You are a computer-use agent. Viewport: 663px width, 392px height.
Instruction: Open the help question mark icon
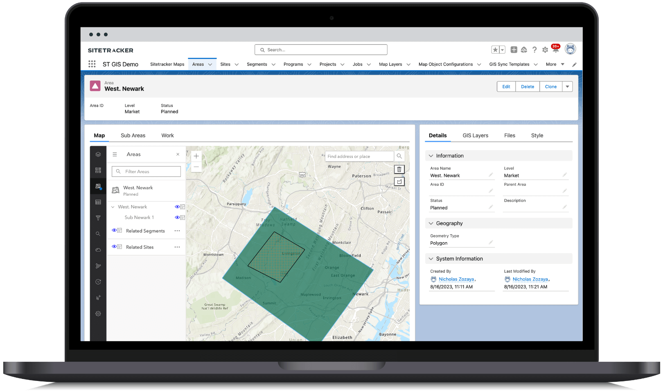tap(534, 50)
